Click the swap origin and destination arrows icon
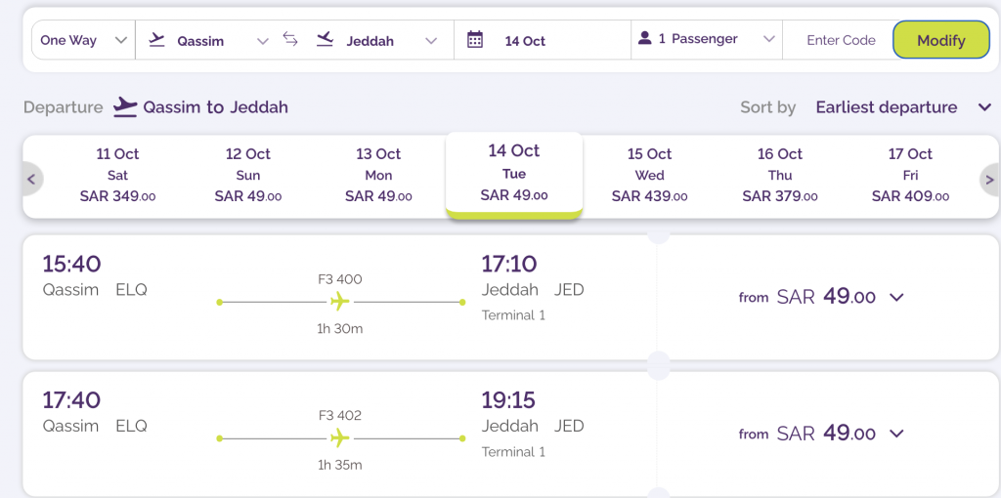This screenshot has width=1001, height=498. pos(290,39)
